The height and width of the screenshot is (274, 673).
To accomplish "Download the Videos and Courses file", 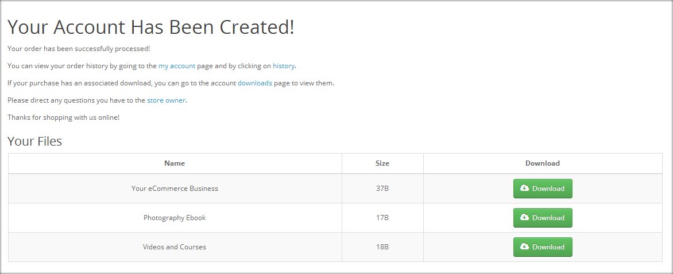I will click(543, 246).
